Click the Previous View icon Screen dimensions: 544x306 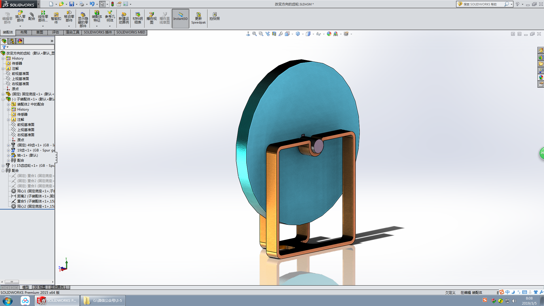pyautogui.click(x=267, y=34)
